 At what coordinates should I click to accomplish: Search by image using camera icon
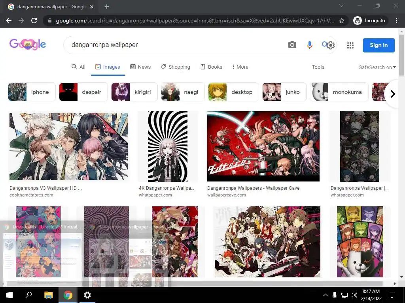[x=292, y=45]
